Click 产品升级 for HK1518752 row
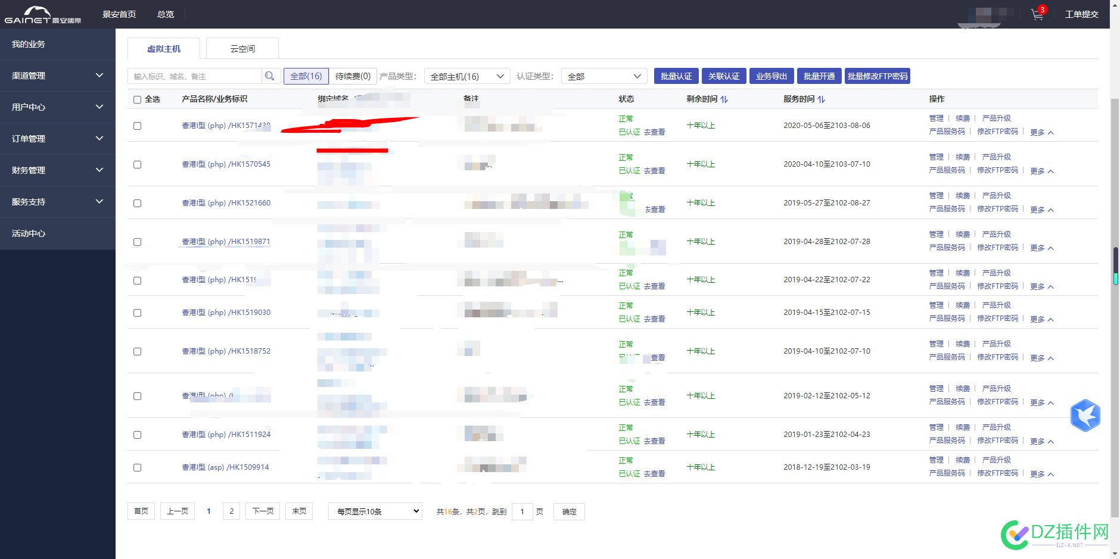Image resolution: width=1120 pixels, height=559 pixels. (997, 344)
